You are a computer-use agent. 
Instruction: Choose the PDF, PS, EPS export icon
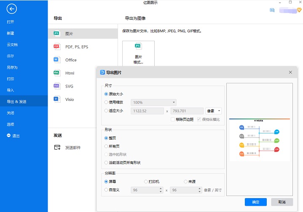[x=56, y=47]
